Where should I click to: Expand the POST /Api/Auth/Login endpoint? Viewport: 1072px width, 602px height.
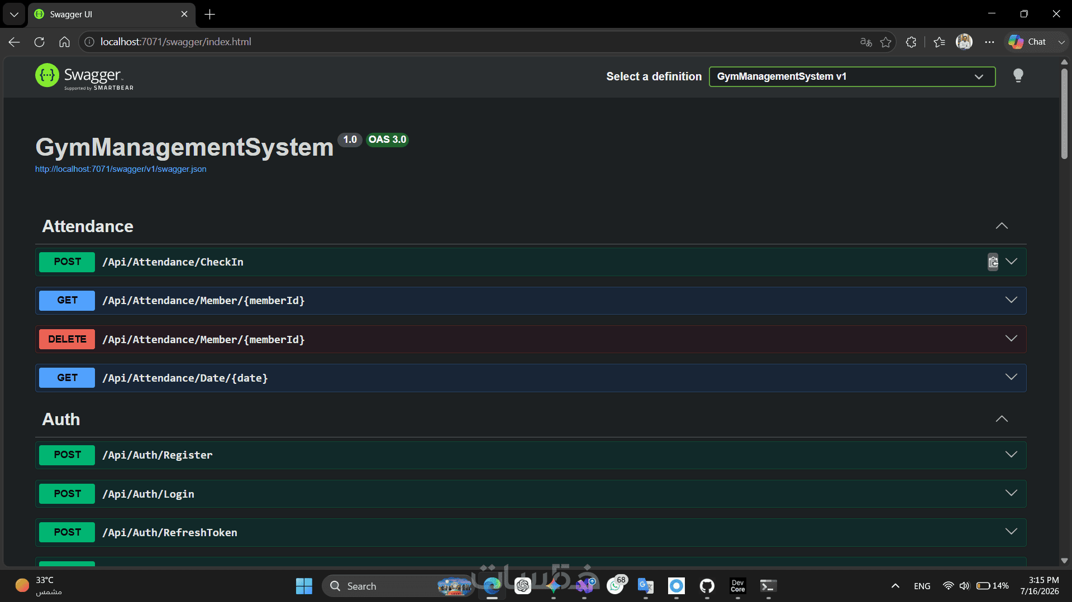(x=531, y=494)
